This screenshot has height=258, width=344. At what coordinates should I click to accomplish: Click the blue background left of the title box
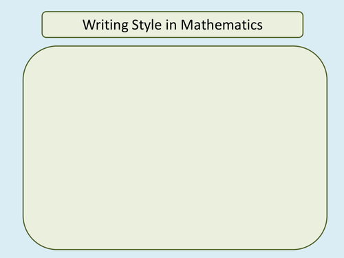point(21,24)
